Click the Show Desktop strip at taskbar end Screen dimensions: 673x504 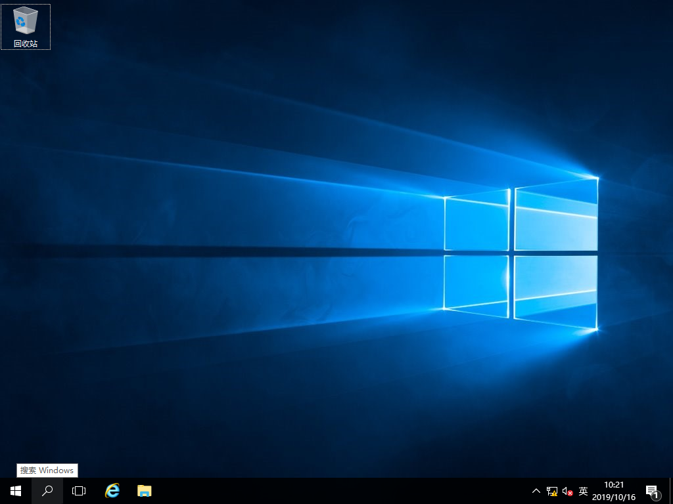671,491
